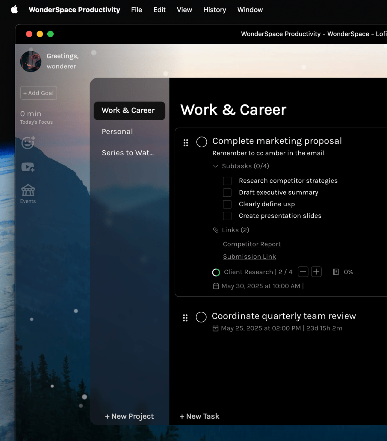
Task: Open the Apple menu
Action: point(14,10)
